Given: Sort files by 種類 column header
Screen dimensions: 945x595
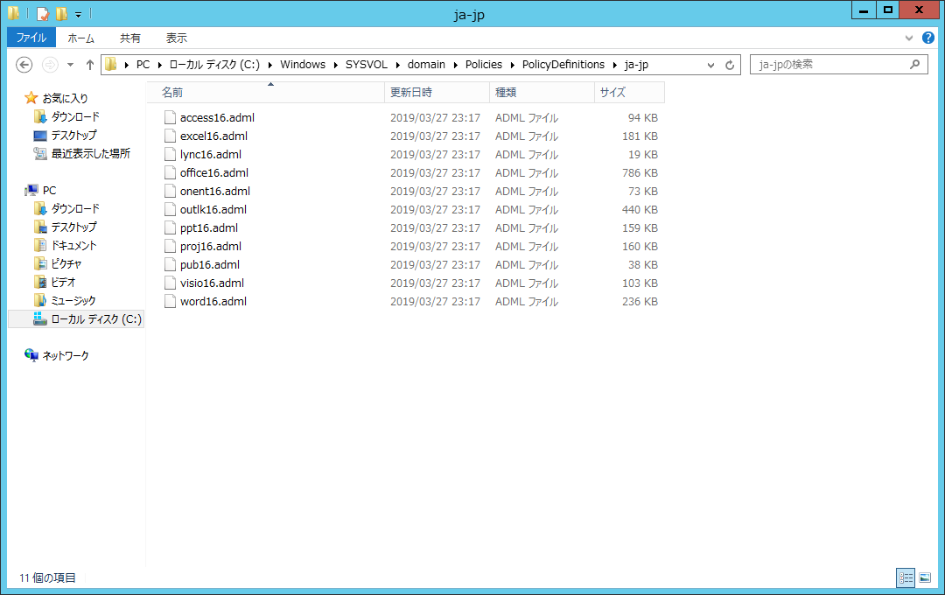Looking at the screenshot, I should pyautogui.click(x=542, y=92).
